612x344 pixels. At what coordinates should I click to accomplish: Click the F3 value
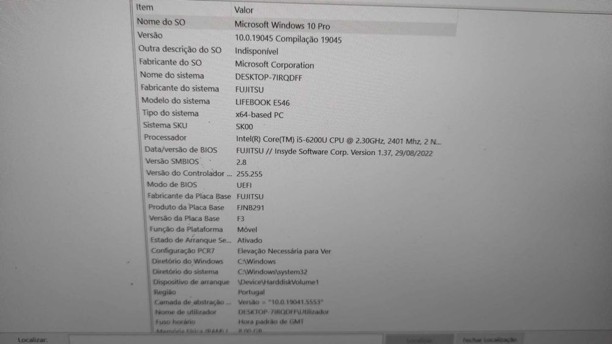click(241, 219)
